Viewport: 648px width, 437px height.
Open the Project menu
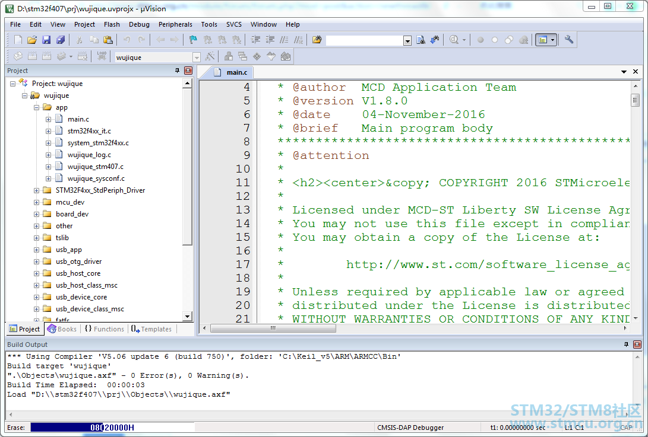pyautogui.click(x=84, y=24)
